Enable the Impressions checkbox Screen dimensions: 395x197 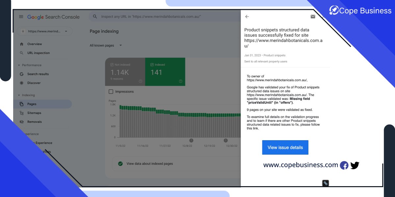pos(111,92)
